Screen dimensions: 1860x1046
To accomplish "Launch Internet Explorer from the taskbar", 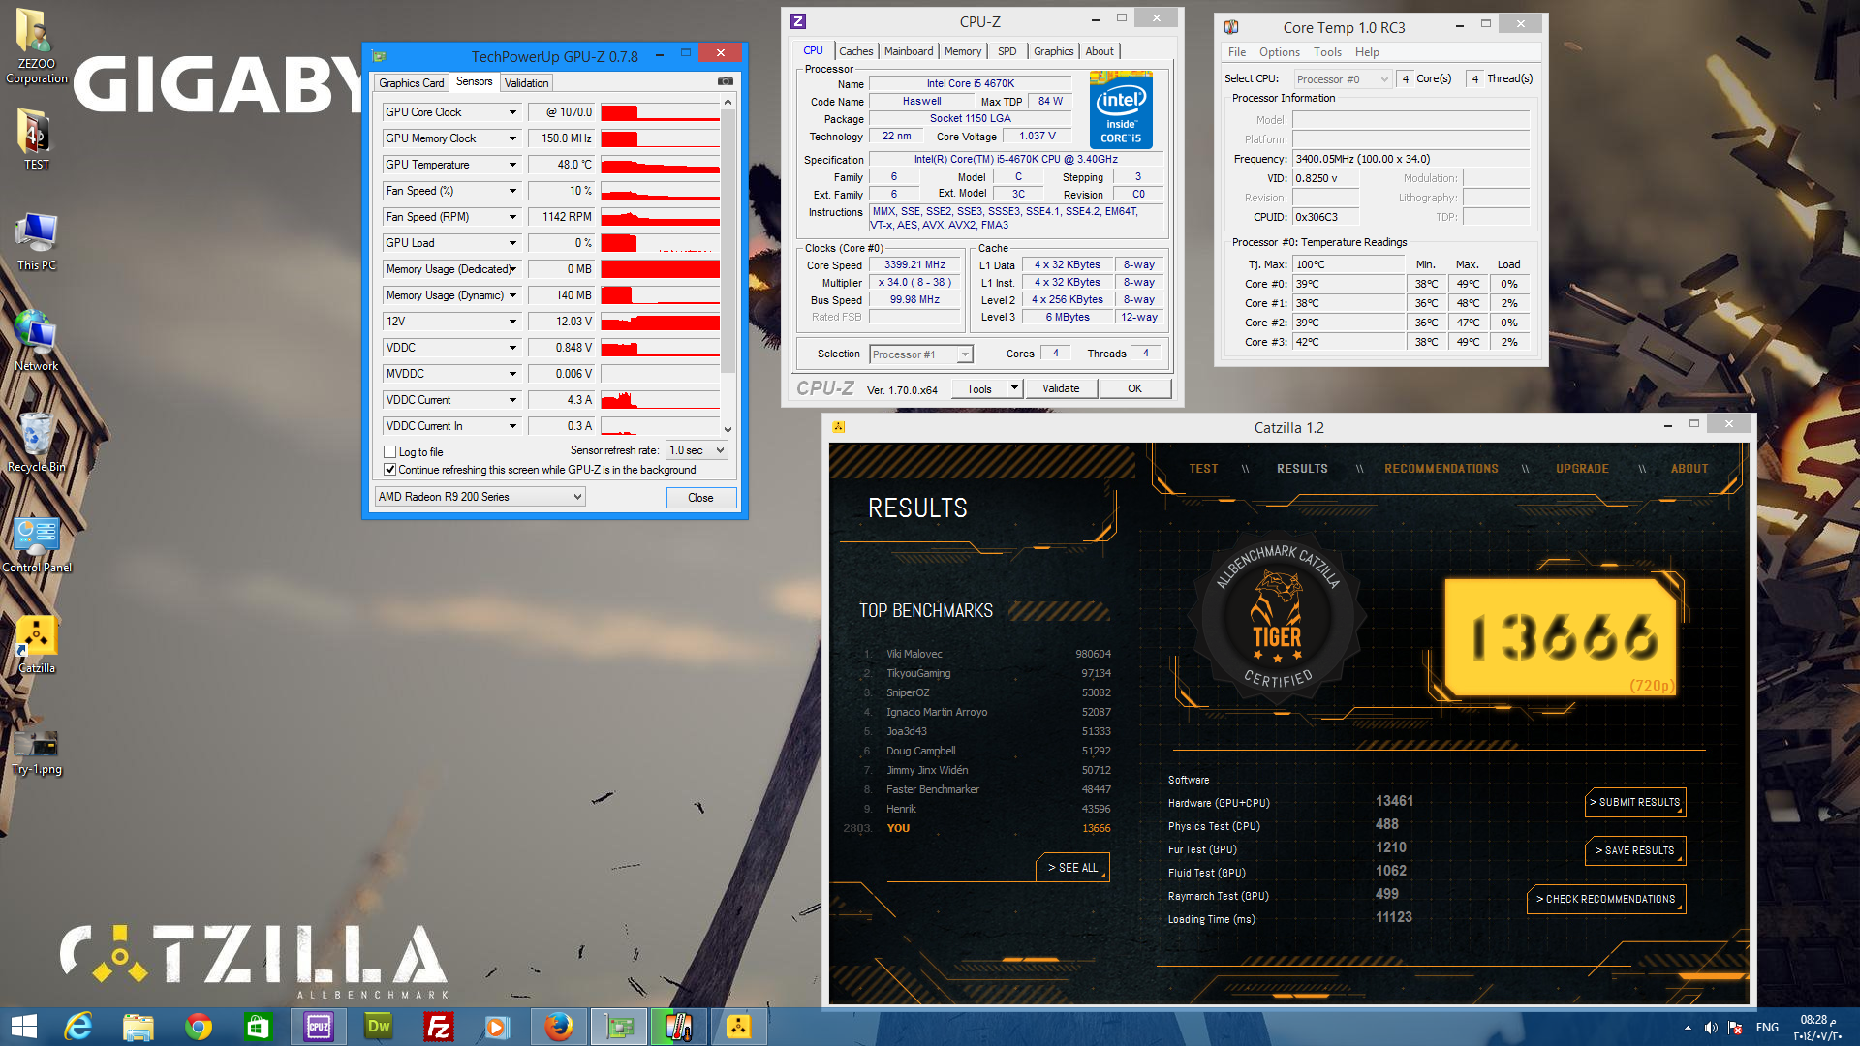I will pos(78,1027).
